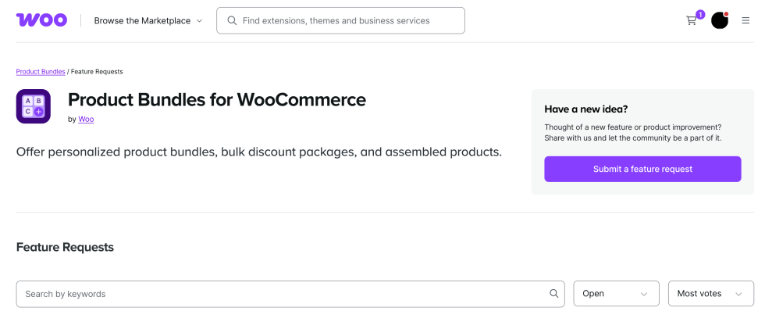Open the Woo author link

[86, 120]
